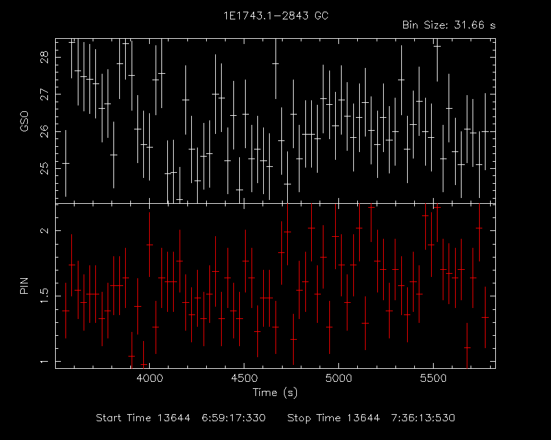Click the x-axis tick label "5500"
Viewport: 551px width, 440px height.
click(433, 379)
